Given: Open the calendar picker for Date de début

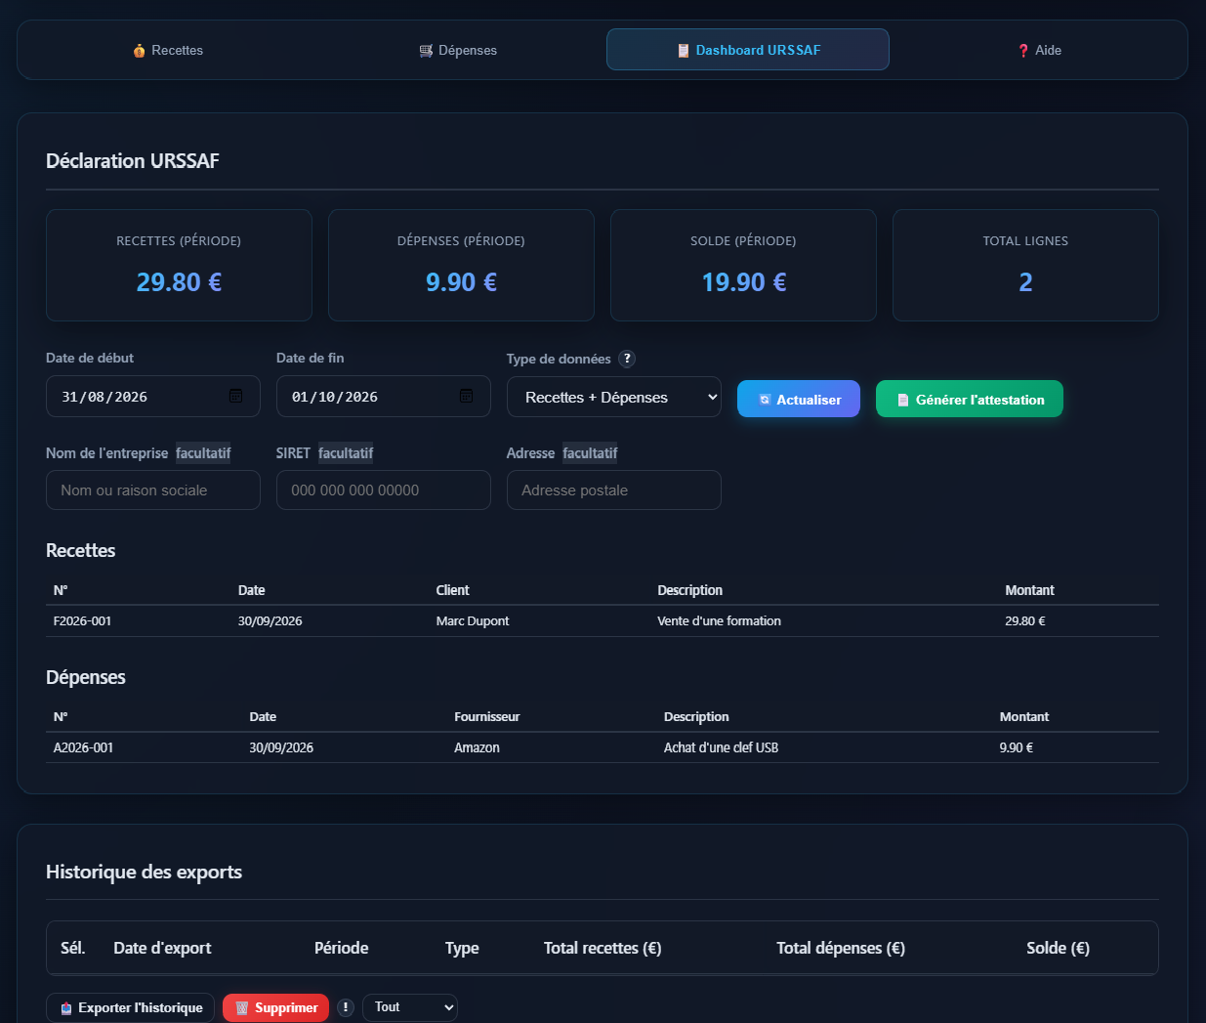Looking at the screenshot, I should [x=235, y=396].
